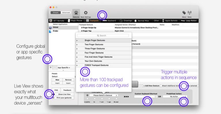
Task: Open the Predefined Action No Action dropdown
Action: 175,96
